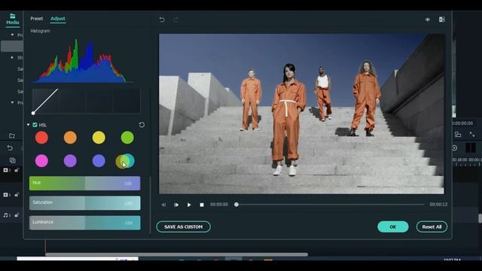Switch to the Preset tab

(x=37, y=19)
